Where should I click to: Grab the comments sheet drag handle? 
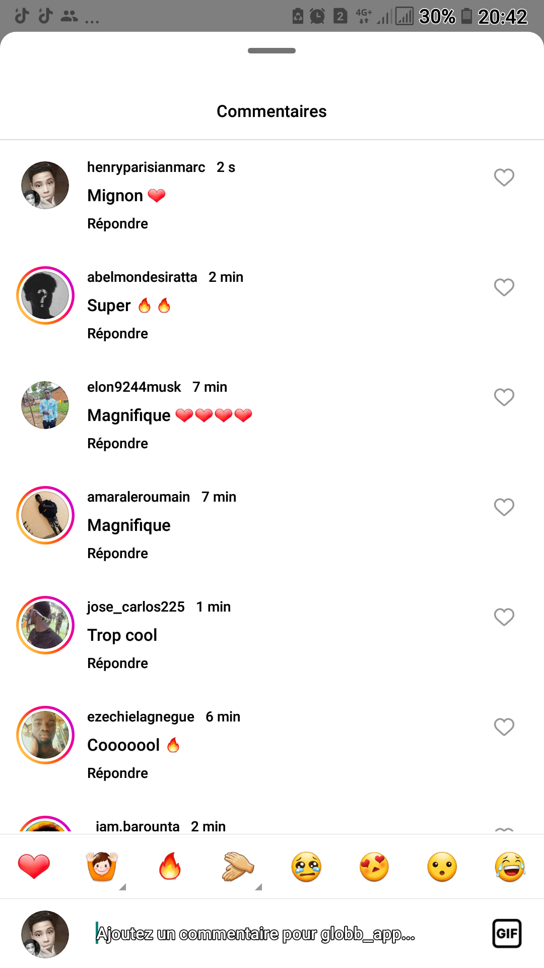(271, 50)
